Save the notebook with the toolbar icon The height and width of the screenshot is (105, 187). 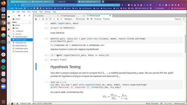point(36,19)
